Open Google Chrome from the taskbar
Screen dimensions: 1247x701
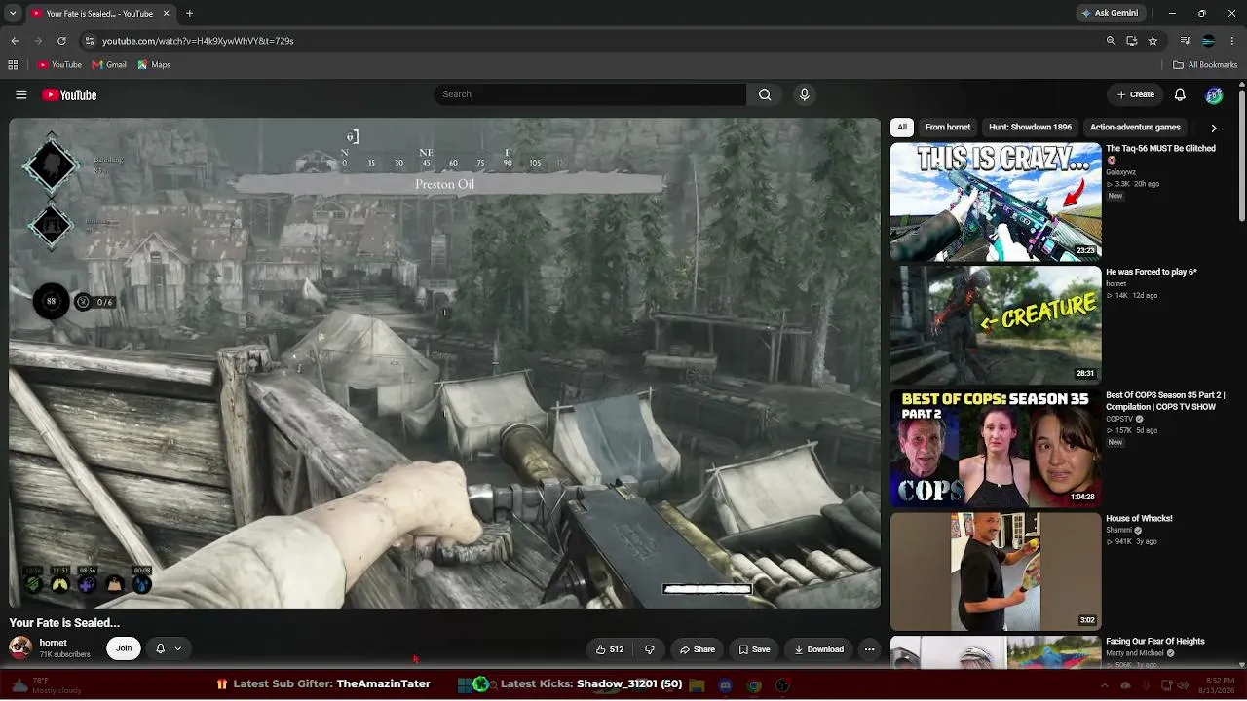754,685
